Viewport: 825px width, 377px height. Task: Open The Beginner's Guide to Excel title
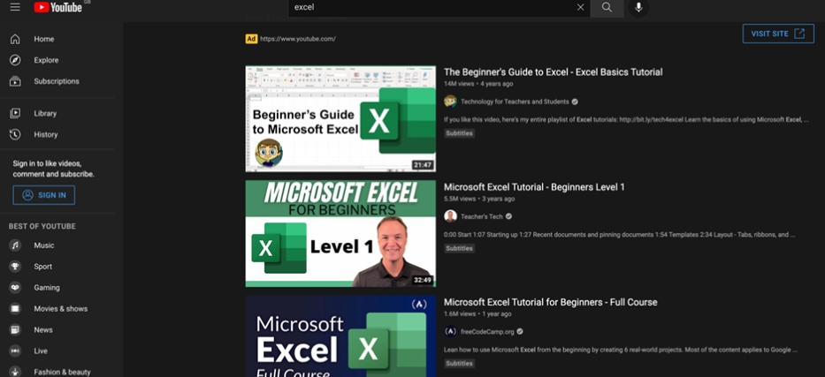tap(553, 72)
